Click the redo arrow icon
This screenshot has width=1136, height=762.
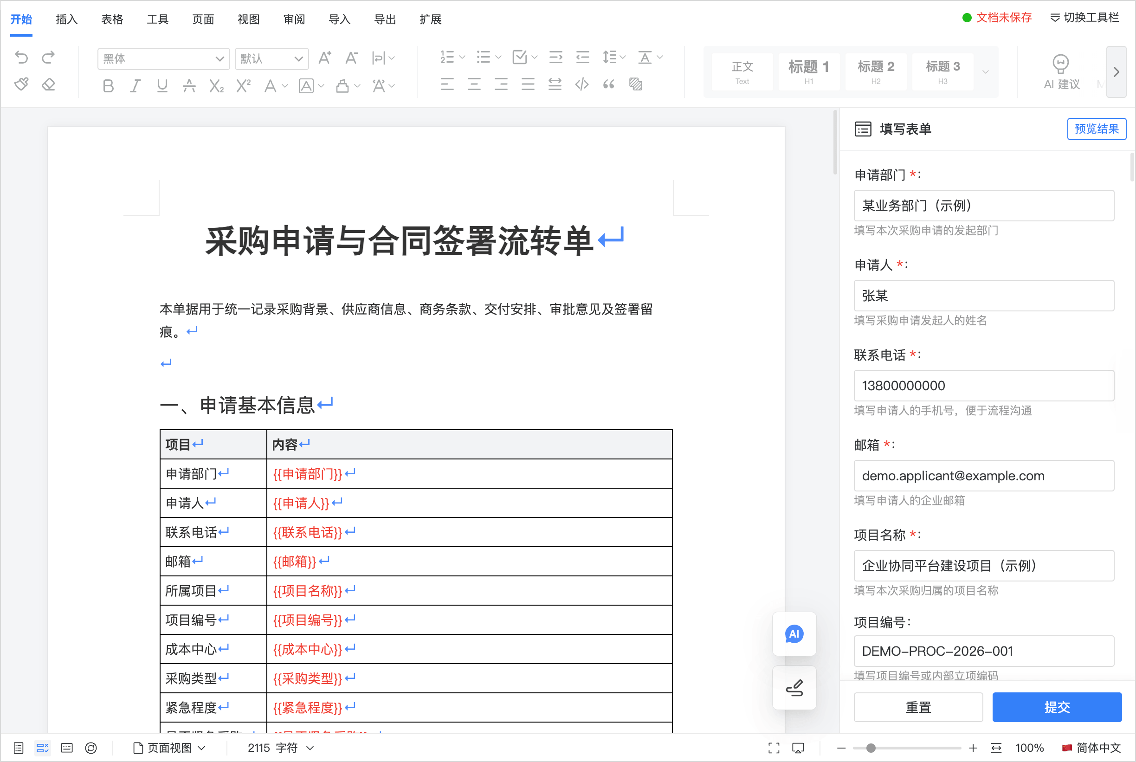pos(48,58)
